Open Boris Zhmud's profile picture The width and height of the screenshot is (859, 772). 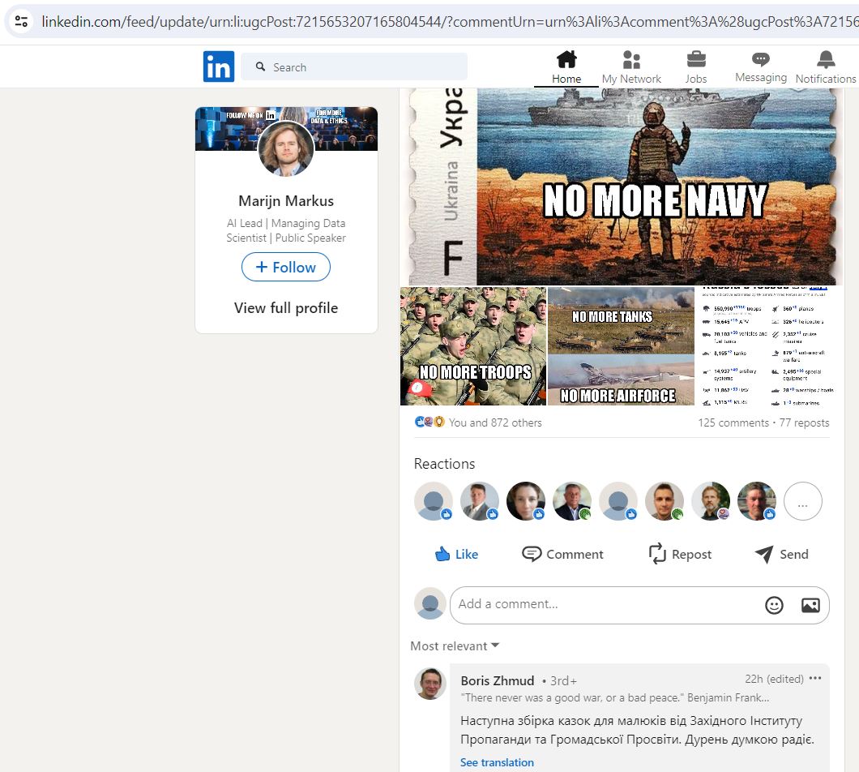(x=430, y=684)
